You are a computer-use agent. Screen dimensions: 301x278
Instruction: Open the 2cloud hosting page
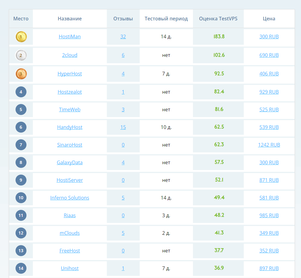pos(70,55)
